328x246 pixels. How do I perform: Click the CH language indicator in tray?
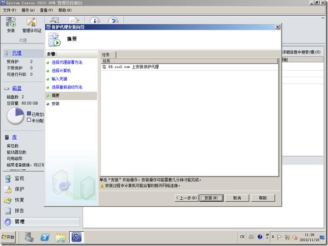point(242,237)
